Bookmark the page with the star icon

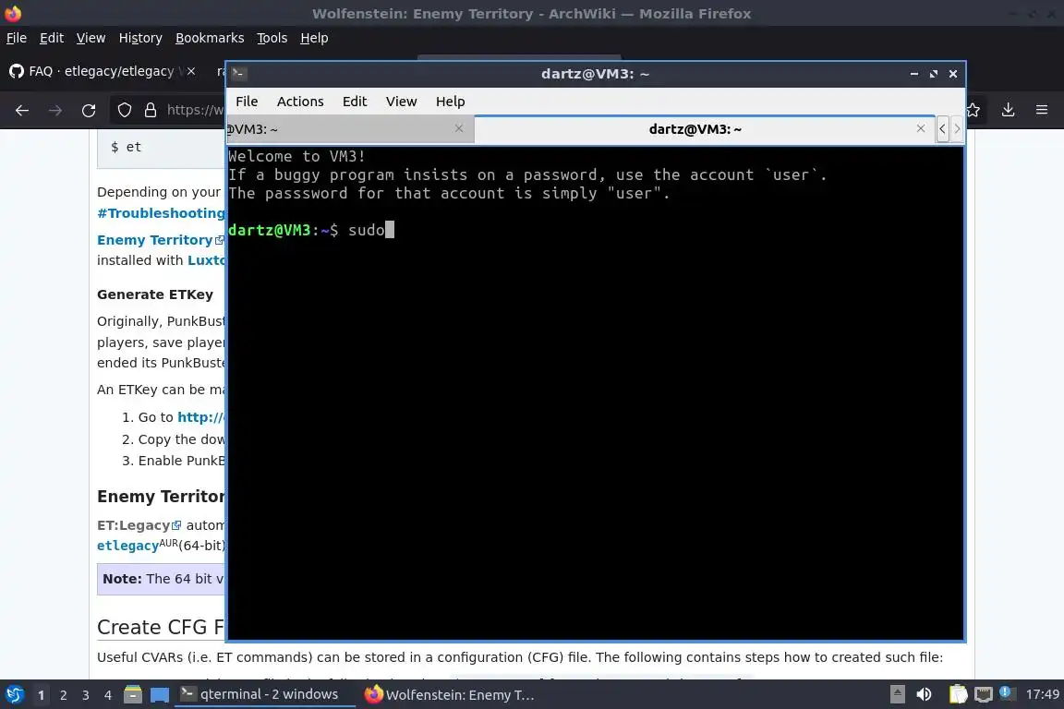(x=973, y=110)
